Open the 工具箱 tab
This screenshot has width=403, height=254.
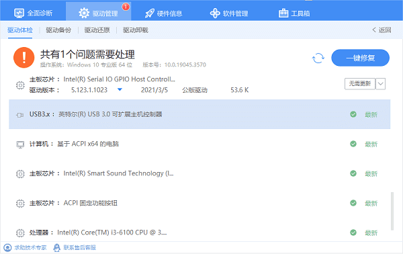tap(294, 13)
